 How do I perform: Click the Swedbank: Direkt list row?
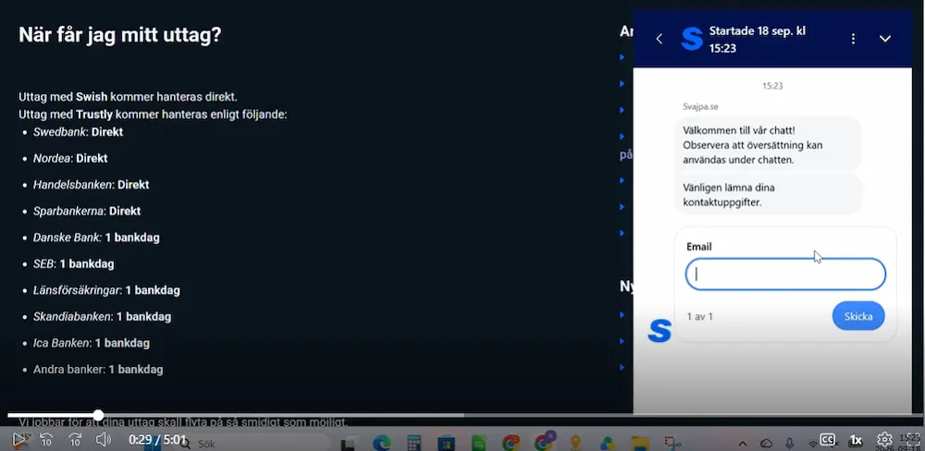click(78, 131)
